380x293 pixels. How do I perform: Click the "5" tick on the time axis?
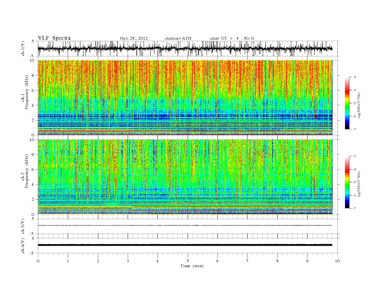pos(188,261)
